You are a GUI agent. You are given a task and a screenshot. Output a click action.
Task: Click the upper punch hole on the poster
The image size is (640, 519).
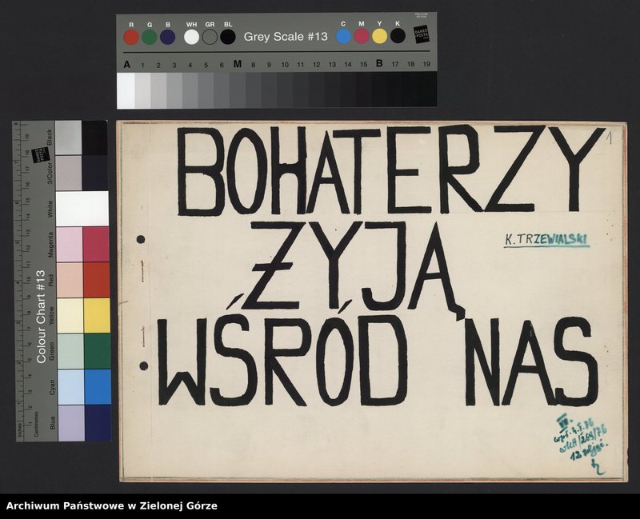click(141, 239)
